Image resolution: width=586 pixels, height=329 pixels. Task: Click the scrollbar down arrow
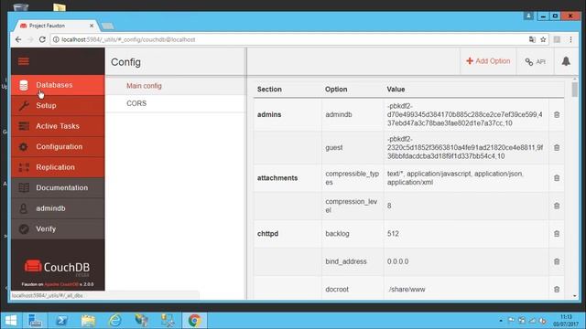pos(575,296)
